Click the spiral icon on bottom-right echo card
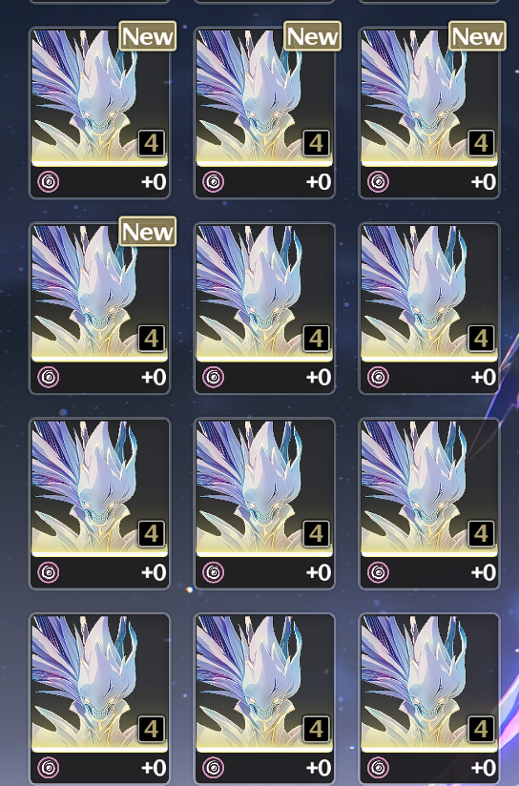The image size is (519, 786). (378, 768)
